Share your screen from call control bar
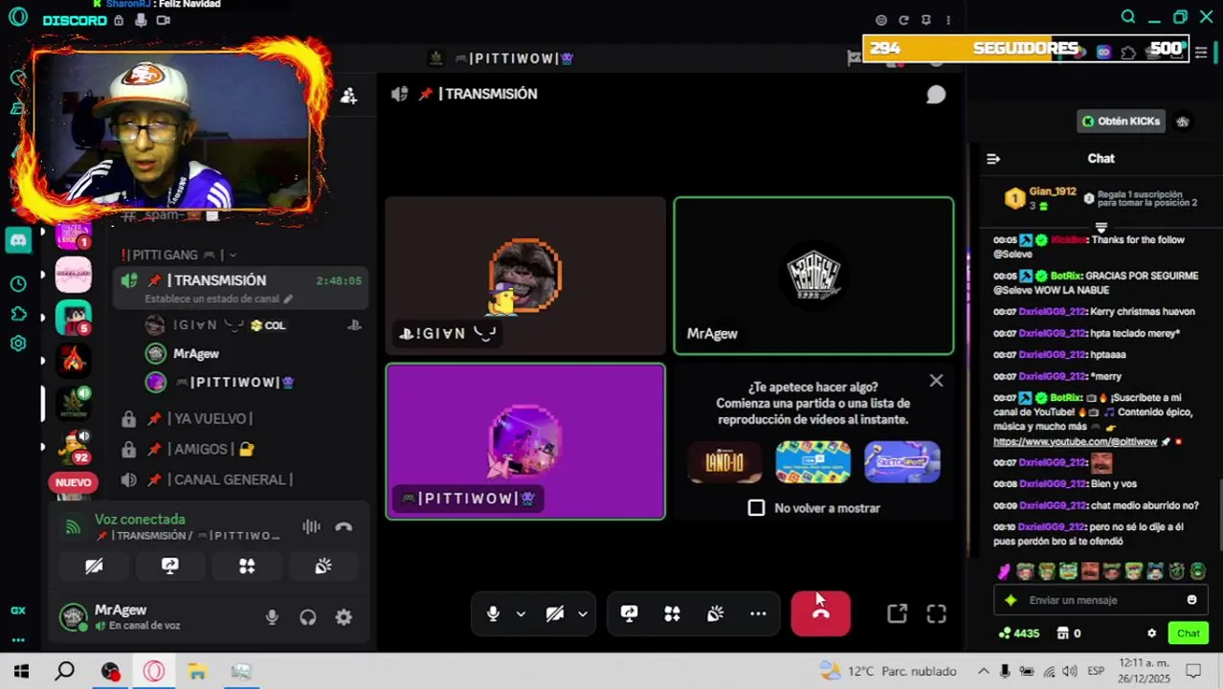The height and width of the screenshot is (689, 1223). tap(629, 613)
